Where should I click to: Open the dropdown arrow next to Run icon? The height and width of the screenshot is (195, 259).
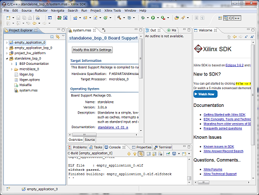coord(158,18)
